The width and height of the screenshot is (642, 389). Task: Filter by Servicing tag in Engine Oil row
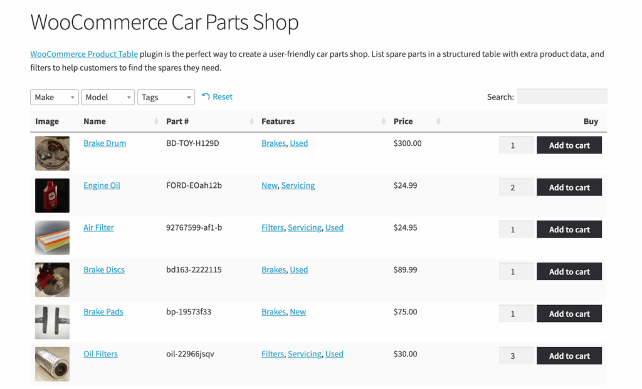[x=298, y=185]
